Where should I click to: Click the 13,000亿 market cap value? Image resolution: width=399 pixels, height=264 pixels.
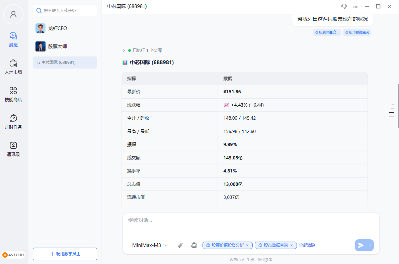(x=233, y=184)
